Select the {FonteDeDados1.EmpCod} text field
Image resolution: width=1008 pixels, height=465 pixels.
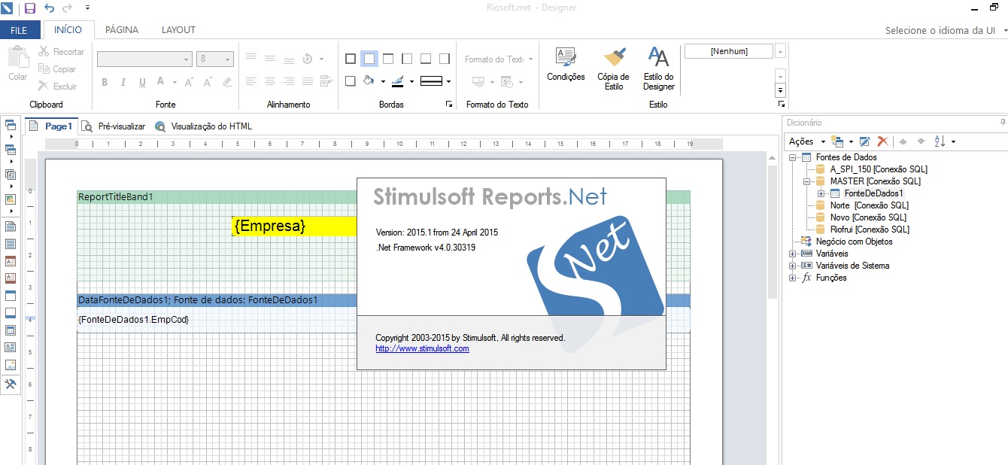click(x=133, y=320)
